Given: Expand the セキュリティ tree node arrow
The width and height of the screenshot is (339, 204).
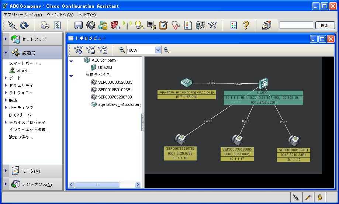Looking at the screenshot, I should (6, 85).
